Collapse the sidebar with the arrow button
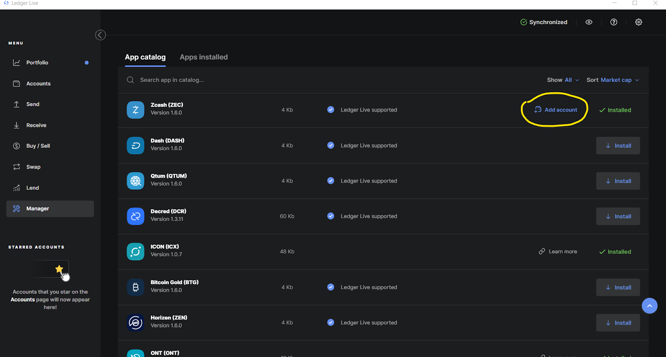The width and height of the screenshot is (666, 357). coord(100,35)
